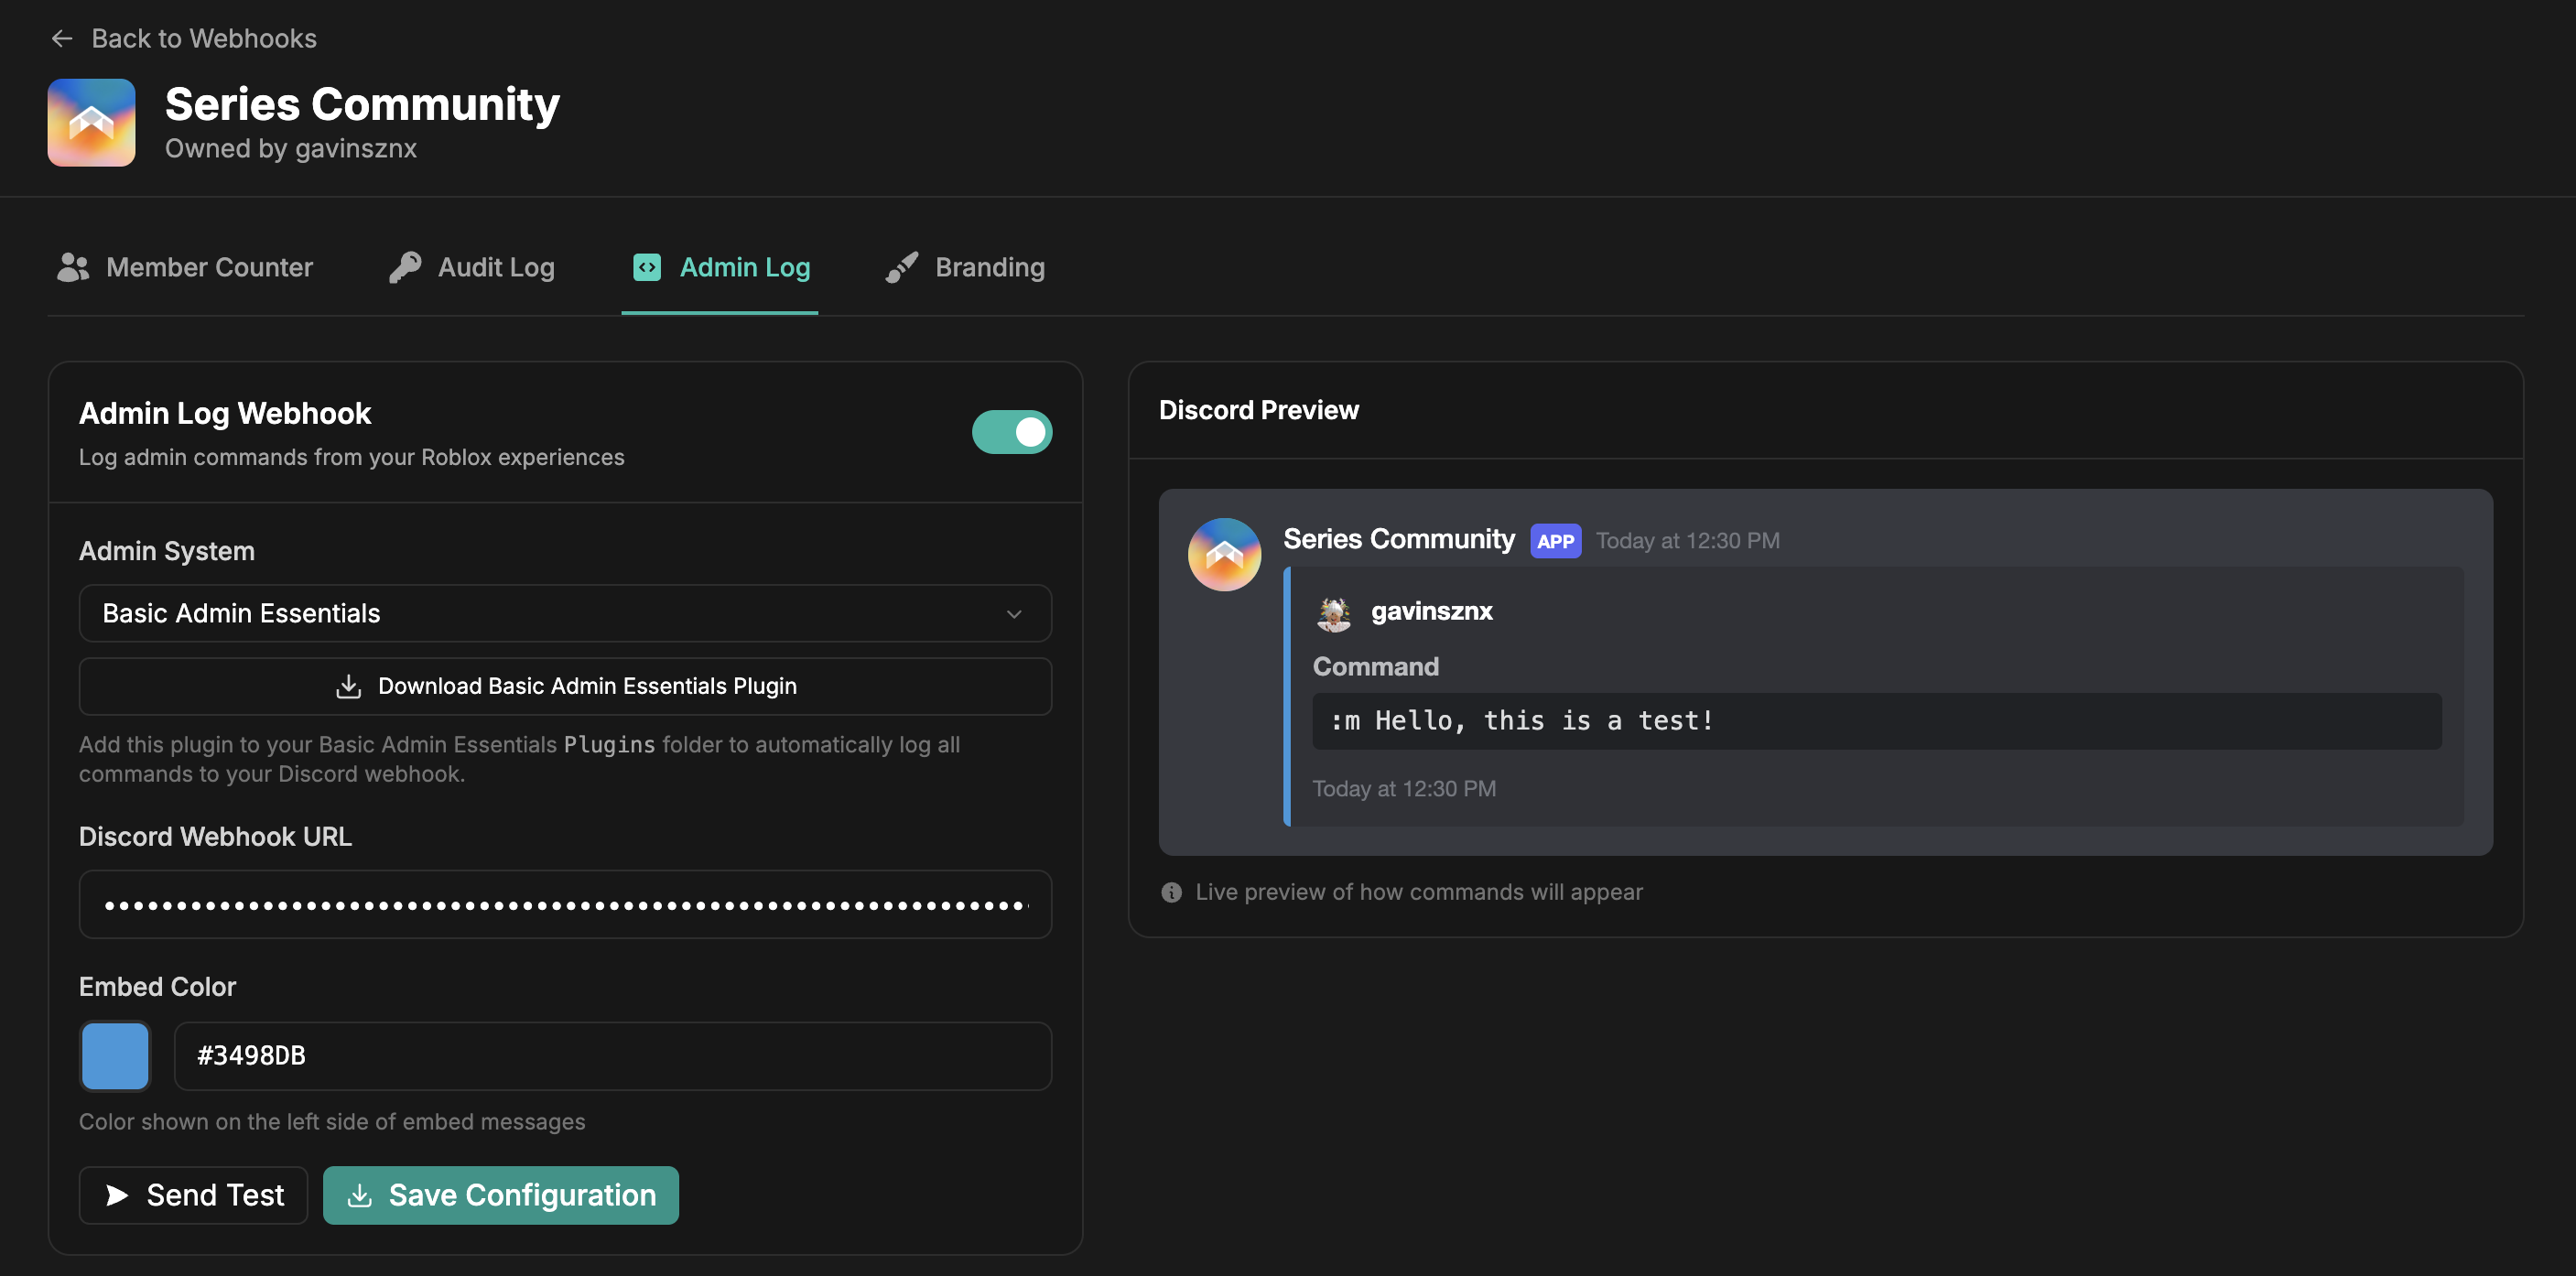Click the code icon on Admin Log tab
The height and width of the screenshot is (1276, 2576).
(x=646, y=266)
